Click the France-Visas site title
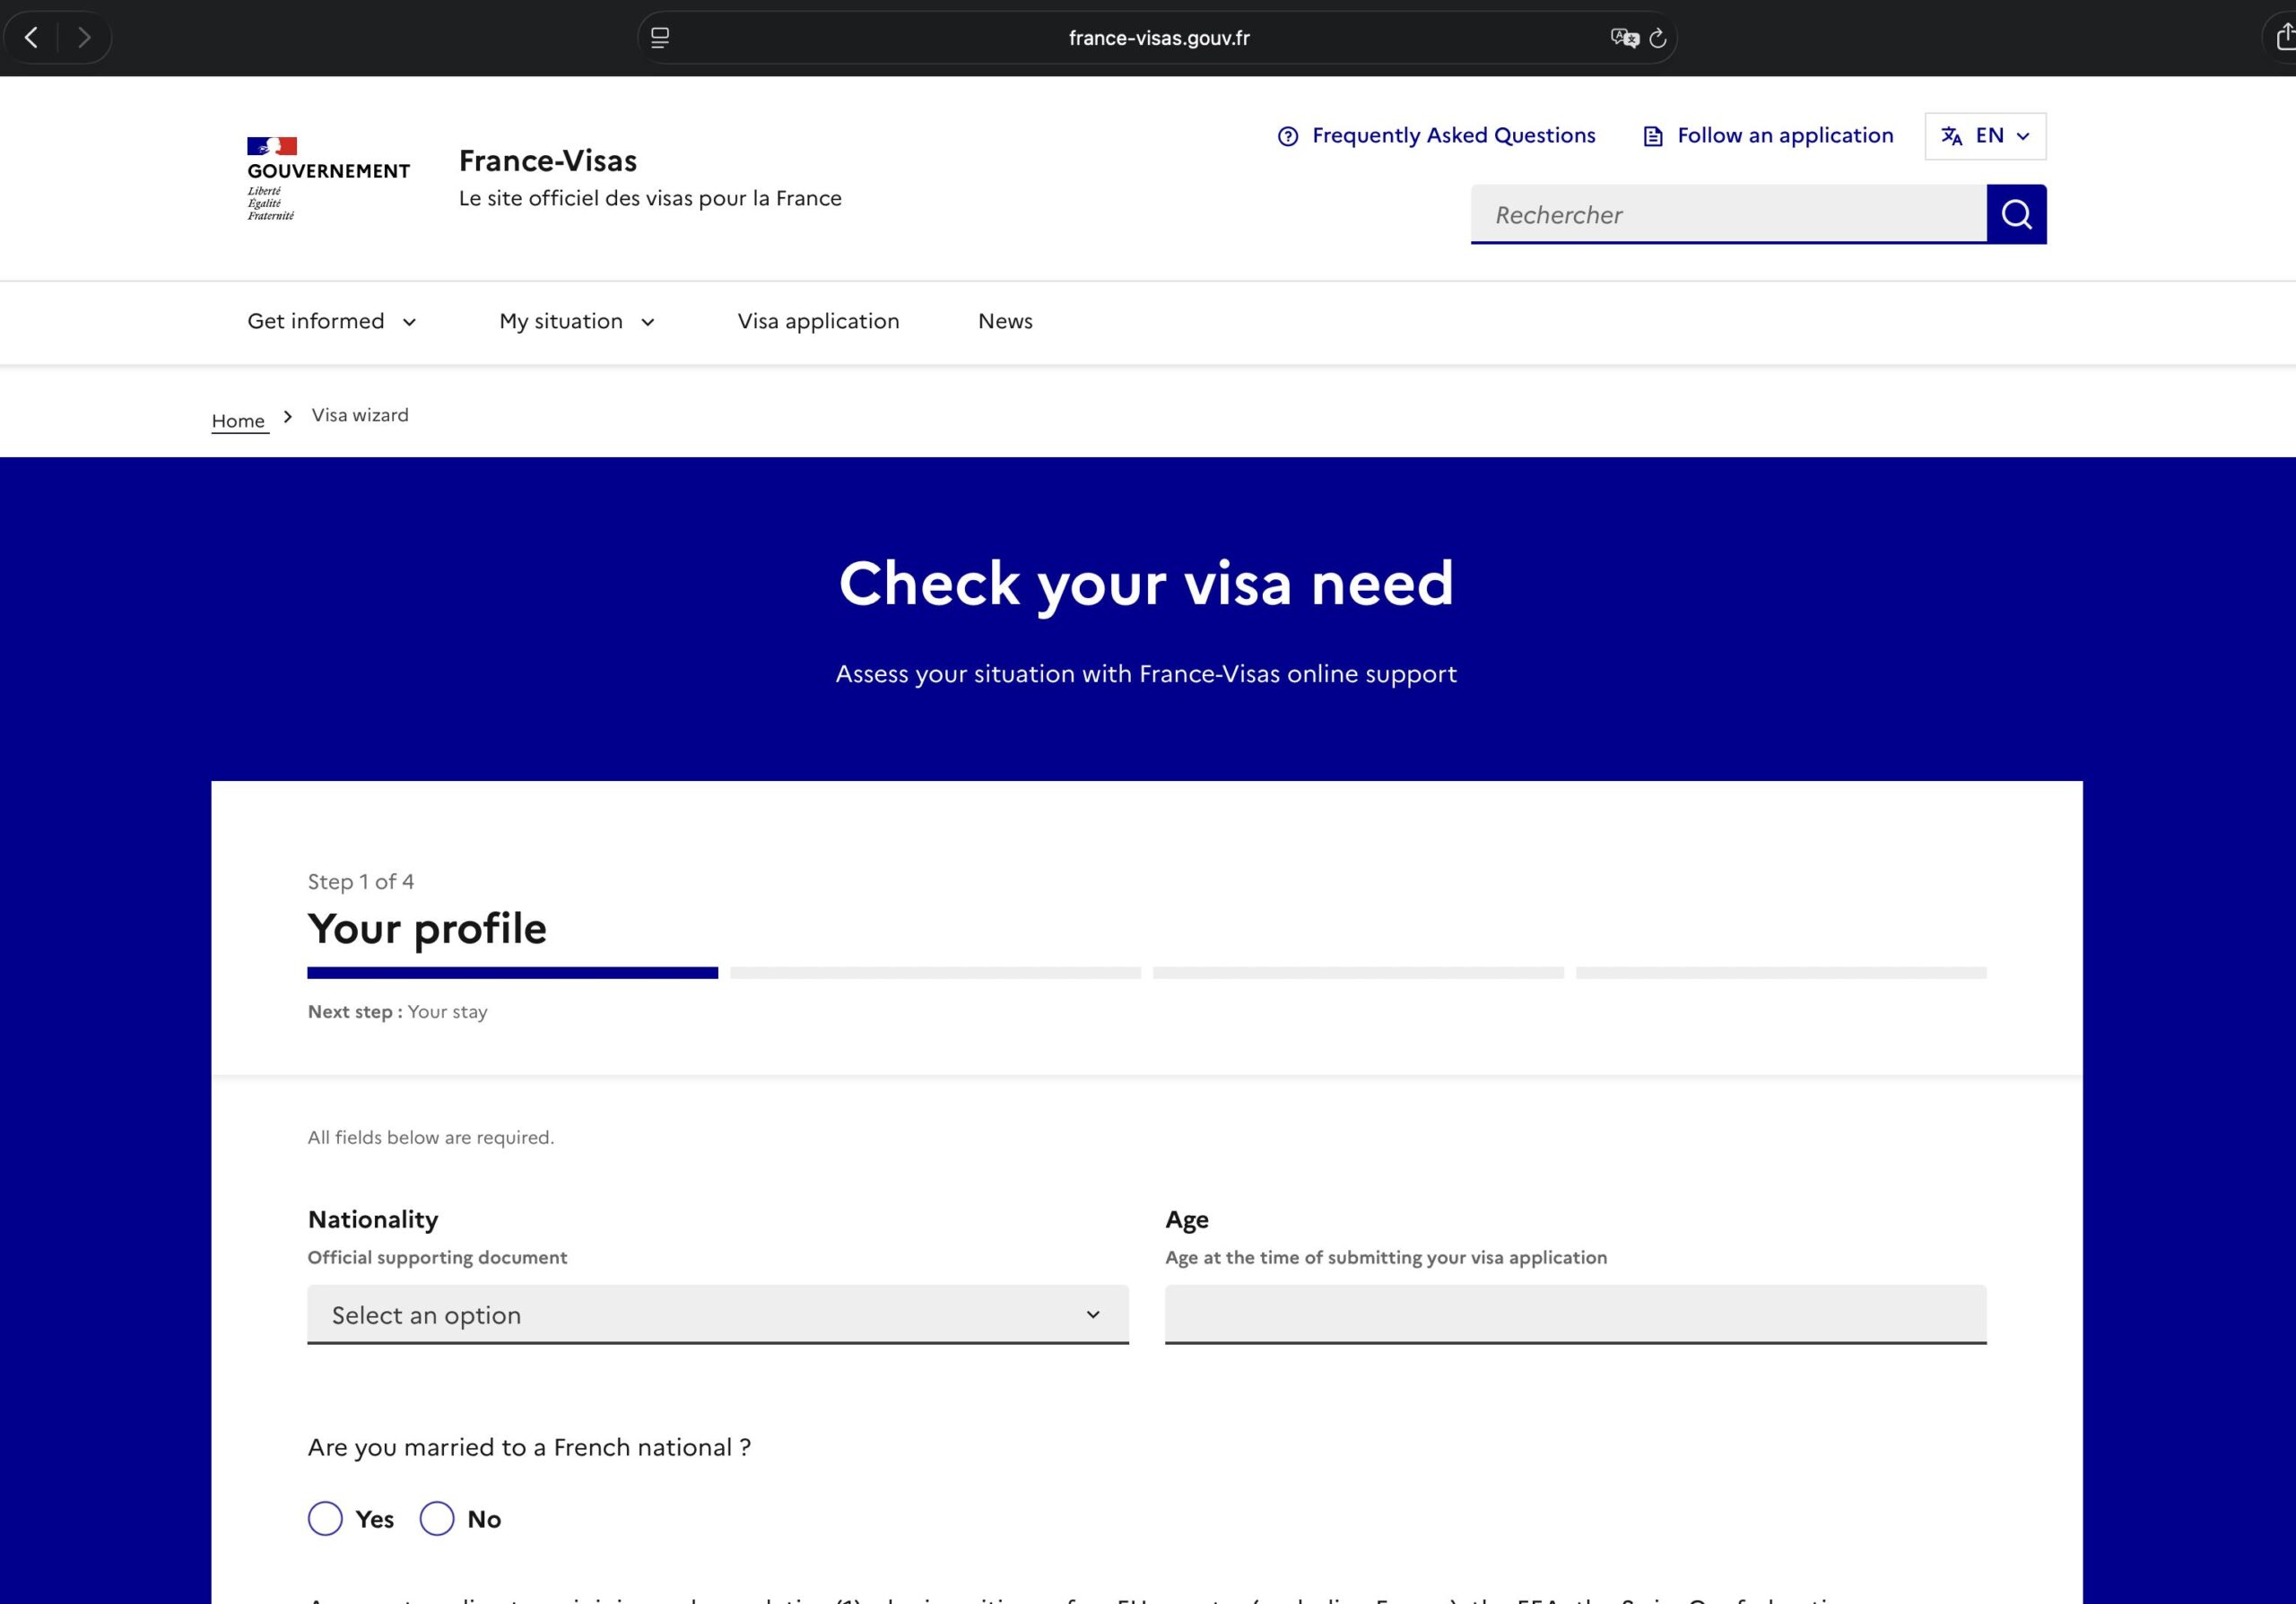This screenshot has height=1604, width=2296. click(548, 160)
